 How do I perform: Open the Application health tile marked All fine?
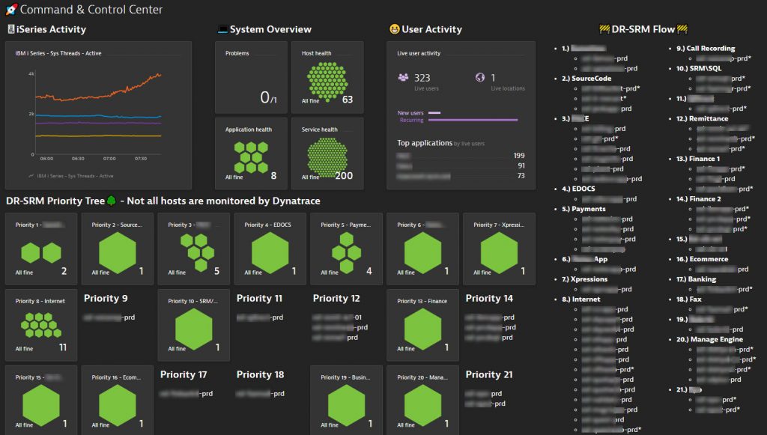pyautogui.click(x=249, y=153)
